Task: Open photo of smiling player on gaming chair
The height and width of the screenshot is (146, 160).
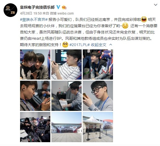Action: (98, 64)
